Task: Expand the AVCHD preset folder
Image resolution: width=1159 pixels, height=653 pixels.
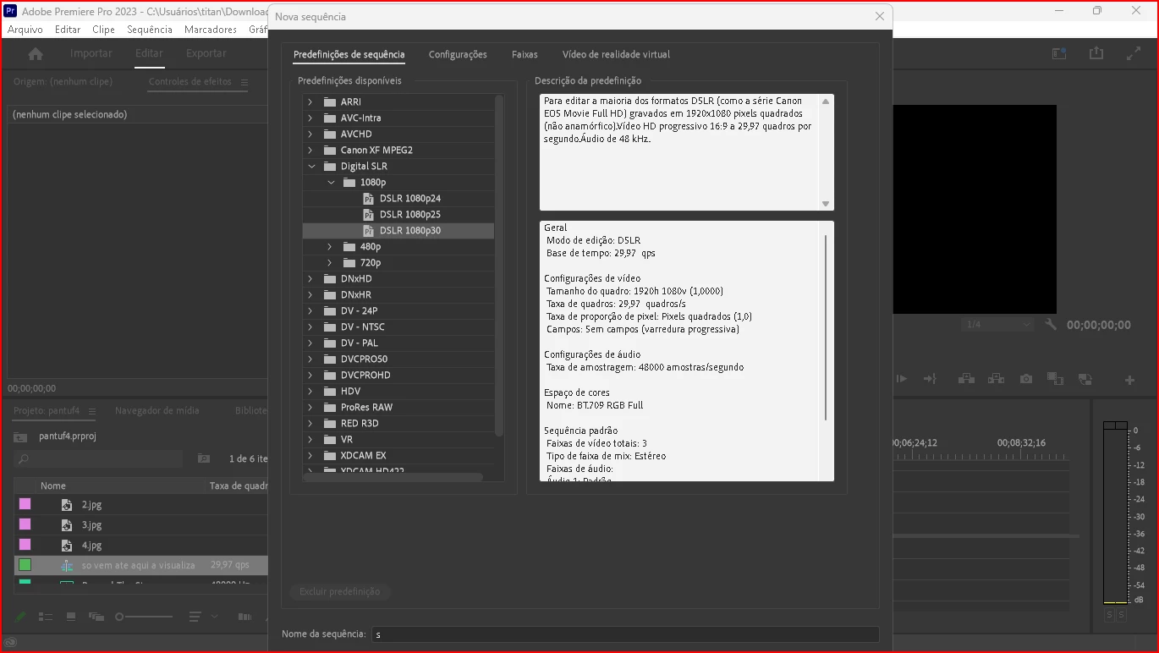Action: 310,134
